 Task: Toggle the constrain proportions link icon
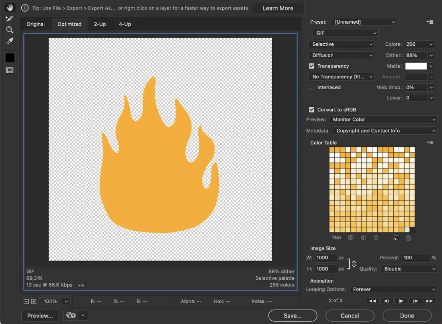point(354,264)
